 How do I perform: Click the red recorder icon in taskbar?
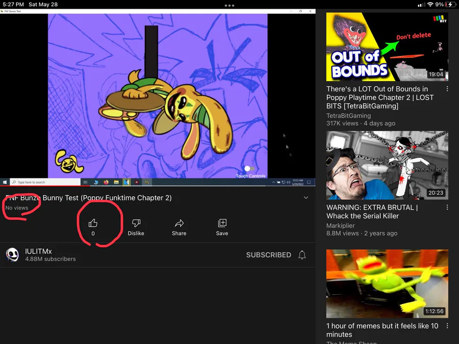[x=136, y=182]
